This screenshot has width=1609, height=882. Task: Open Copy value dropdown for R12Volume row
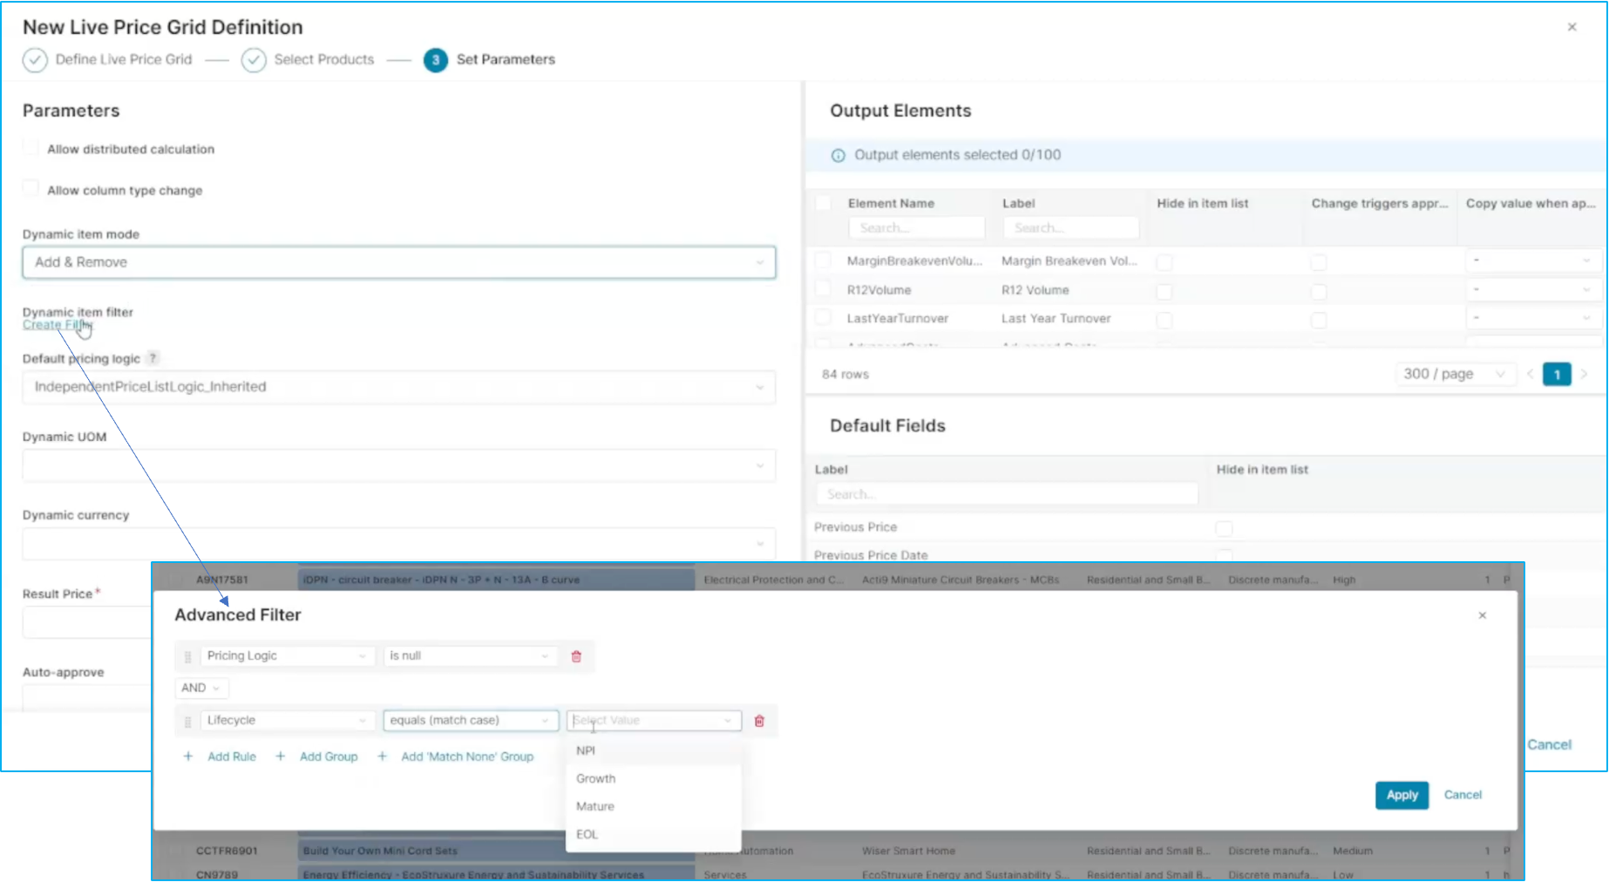(x=1531, y=289)
